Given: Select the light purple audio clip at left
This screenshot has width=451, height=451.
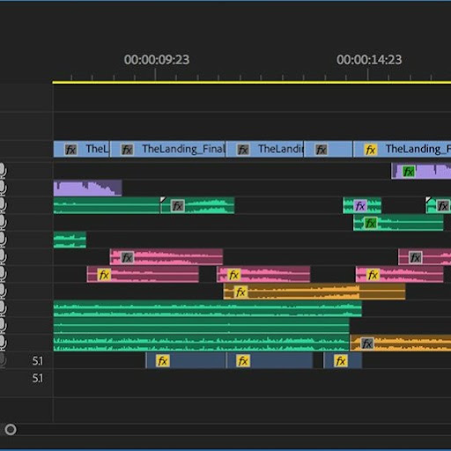Looking at the screenshot, I should tap(87, 188).
